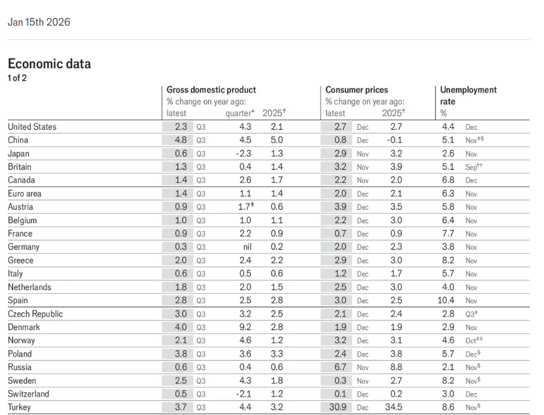The image size is (544, 415).
Task: Click the Gross domestic product column header
Action: 211,90
